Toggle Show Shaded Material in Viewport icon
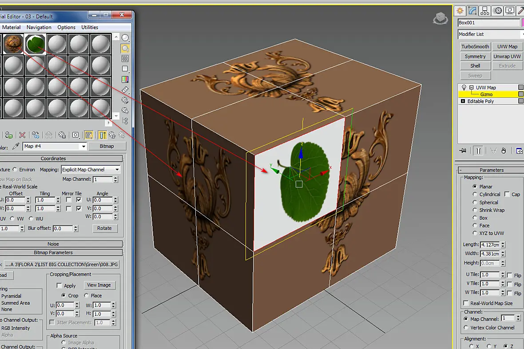Image resolution: width=524 pixels, height=349 pixels. click(88, 135)
